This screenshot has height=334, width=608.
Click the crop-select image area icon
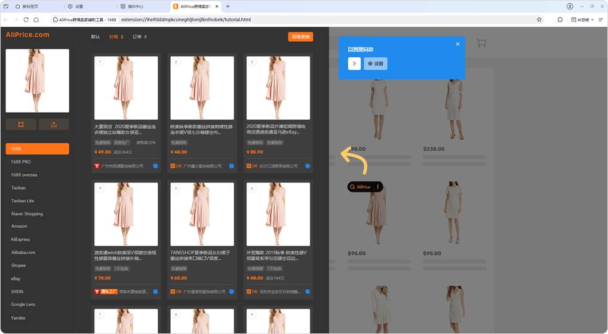coord(21,125)
